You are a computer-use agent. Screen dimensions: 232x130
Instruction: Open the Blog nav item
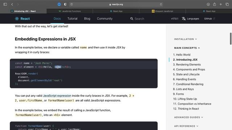click(x=87, y=18)
